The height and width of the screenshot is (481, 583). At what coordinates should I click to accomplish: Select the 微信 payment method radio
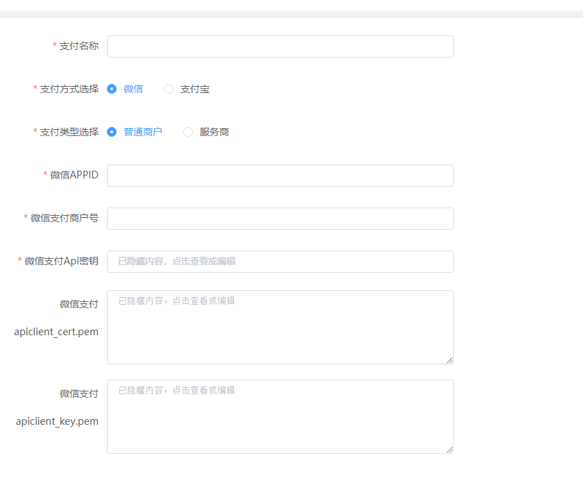[x=112, y=89]
